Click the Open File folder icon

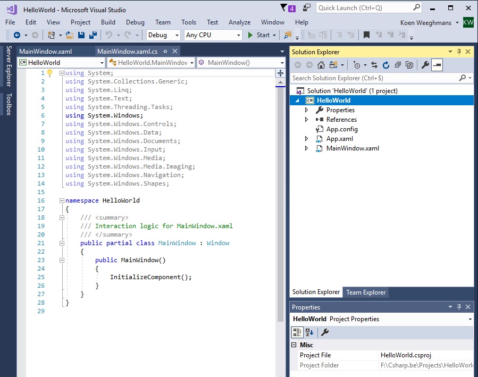coord(70,35)
